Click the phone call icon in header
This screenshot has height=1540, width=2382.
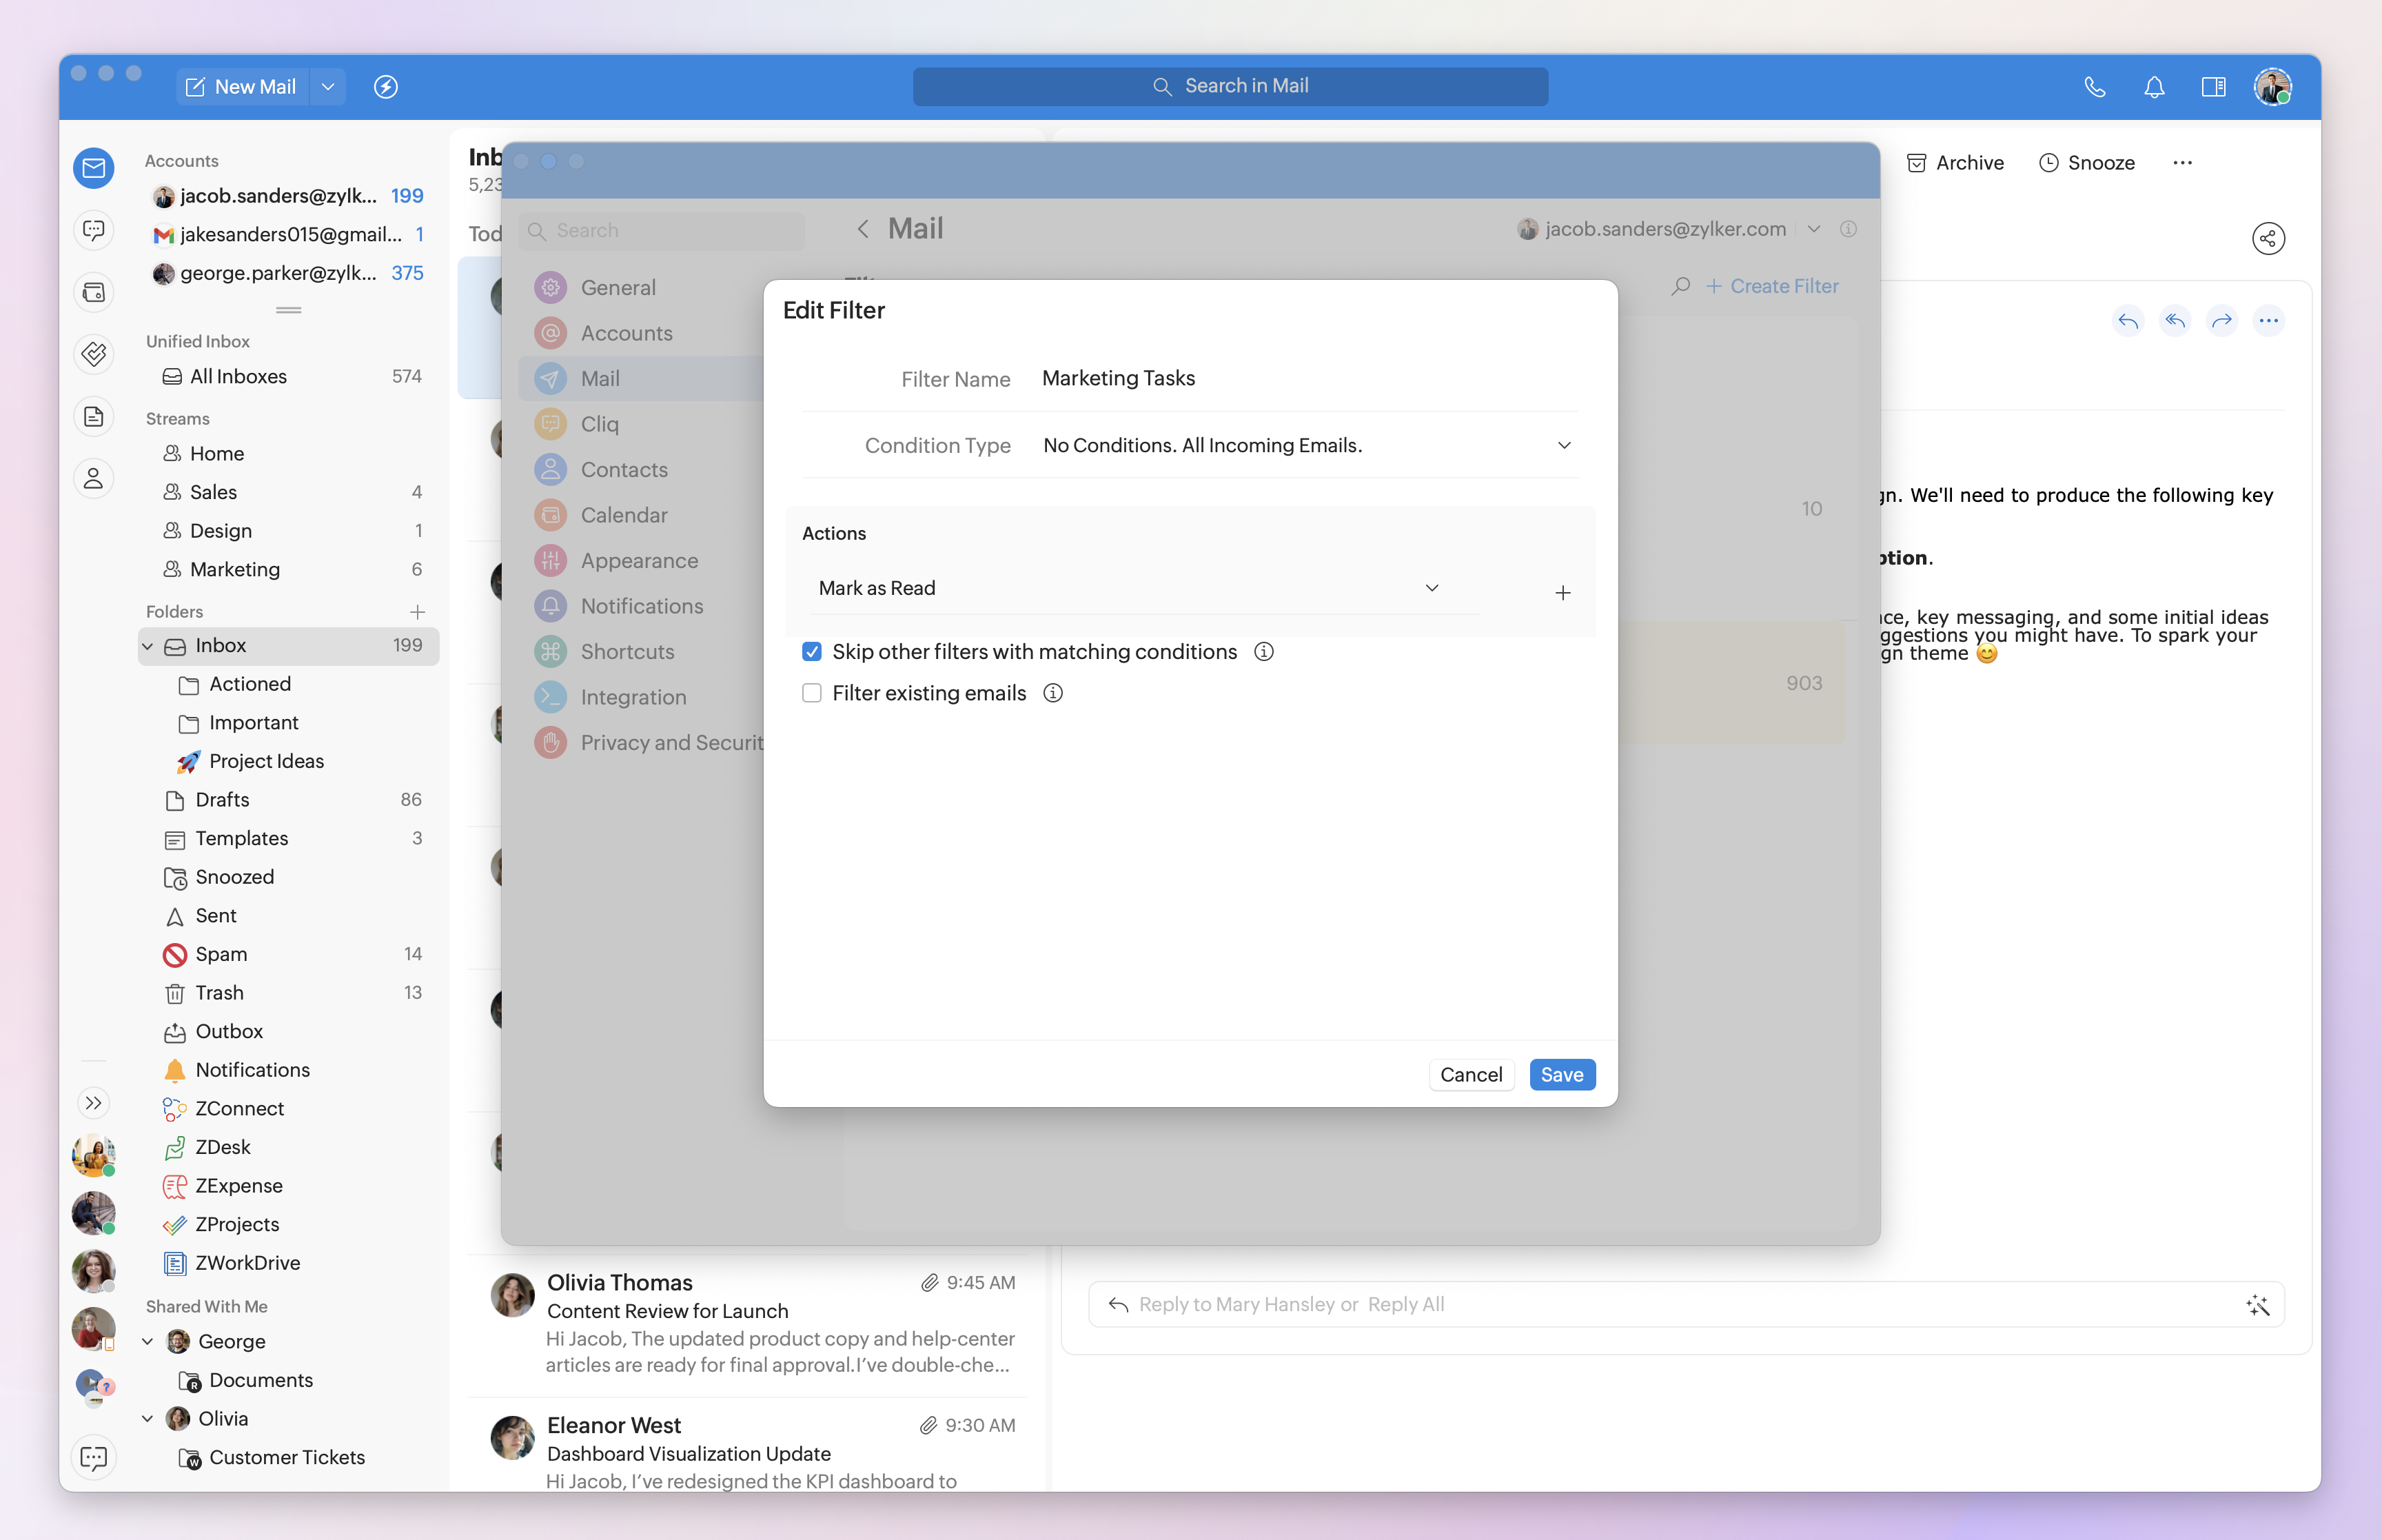(x=2095, y=87)
